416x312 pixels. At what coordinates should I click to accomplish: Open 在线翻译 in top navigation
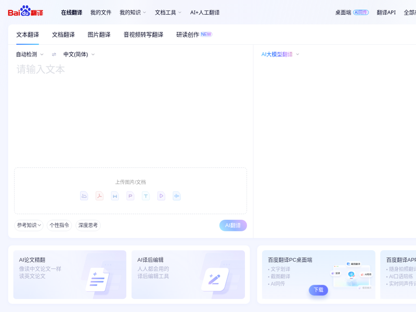pos(72,12)
